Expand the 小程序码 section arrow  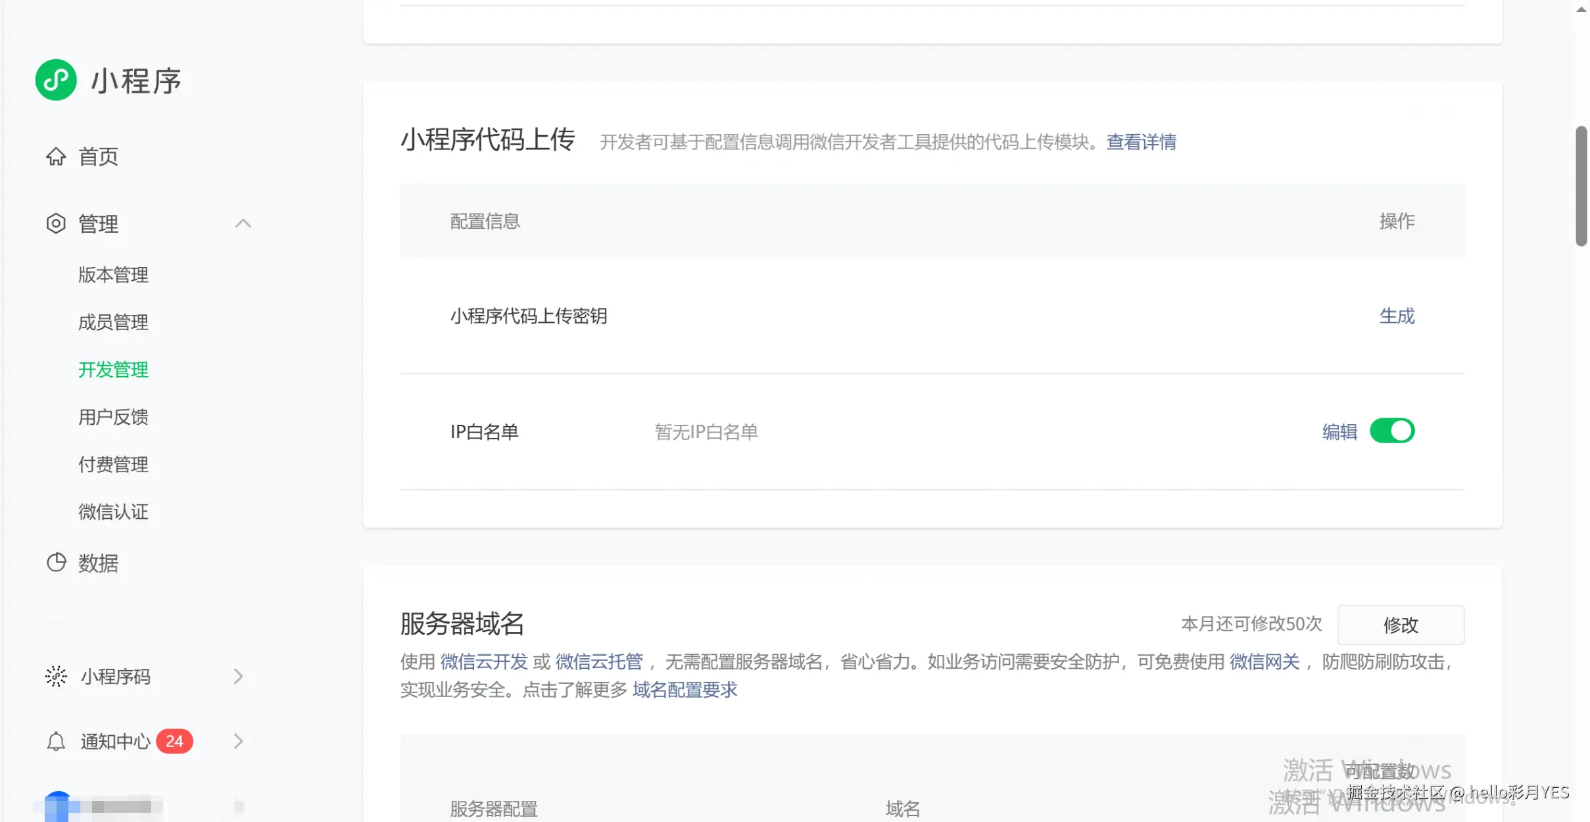tap(238, 676)
